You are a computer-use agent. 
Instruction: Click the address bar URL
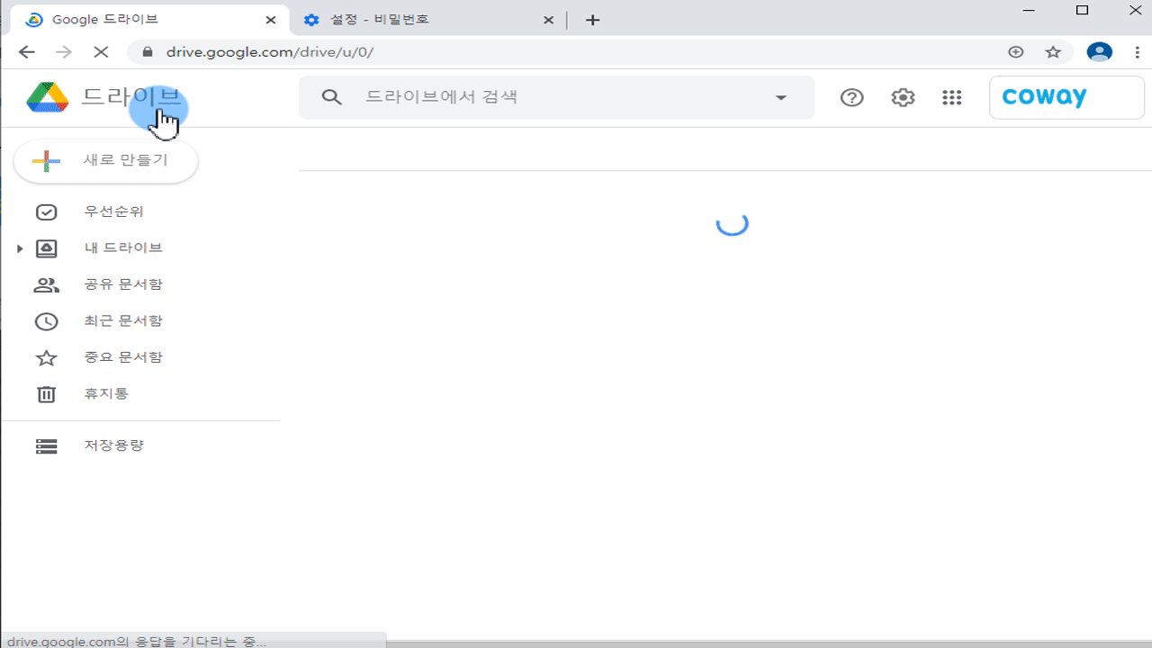(270, 52)
